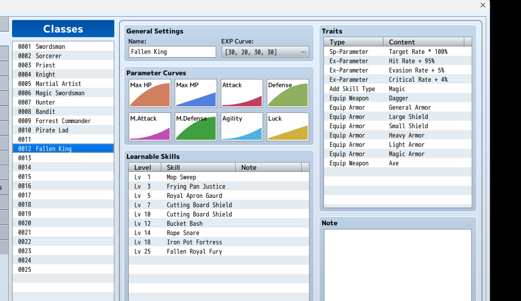Select empty class slot 0020

[x=63, y=223]
